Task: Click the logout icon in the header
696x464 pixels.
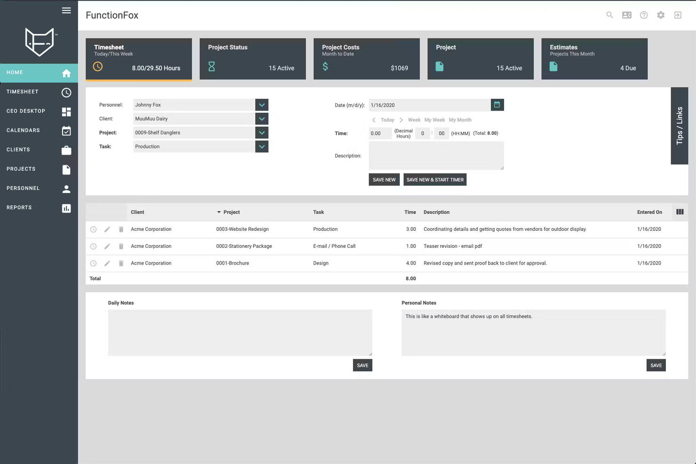Action: (x=677, y=15)
